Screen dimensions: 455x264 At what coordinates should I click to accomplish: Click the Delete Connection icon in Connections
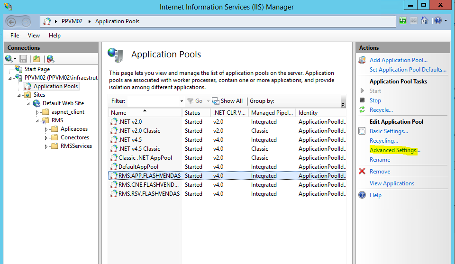pyautogui.click(x=50, y=59)
